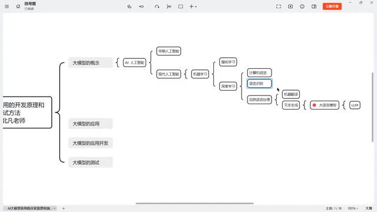Select the 自然语言处理 node

coord(259,100)
